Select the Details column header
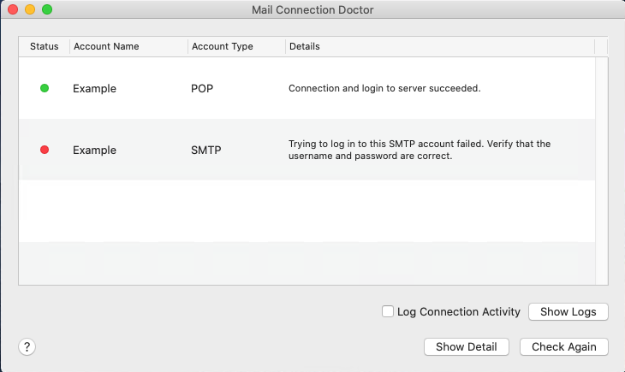This screenshot has height=372, width=625. tap(305, 46)
